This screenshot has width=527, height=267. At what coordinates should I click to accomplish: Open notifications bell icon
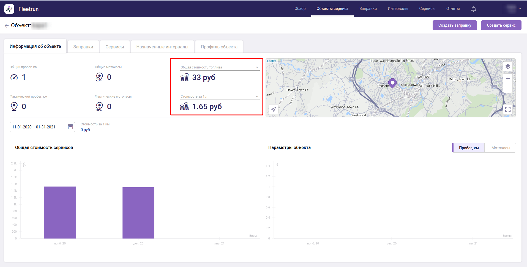point(473,9)
